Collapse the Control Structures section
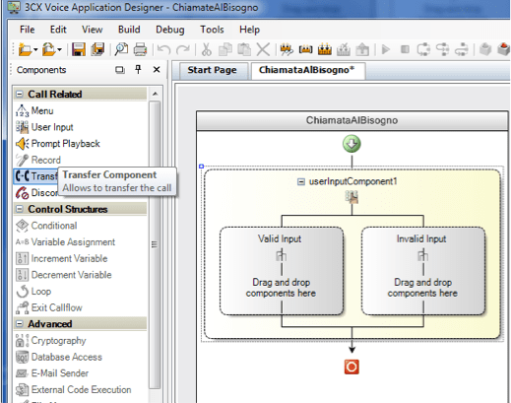Viewport: 511px width, 403px height. pyautogui.click(x=20, y=209)
